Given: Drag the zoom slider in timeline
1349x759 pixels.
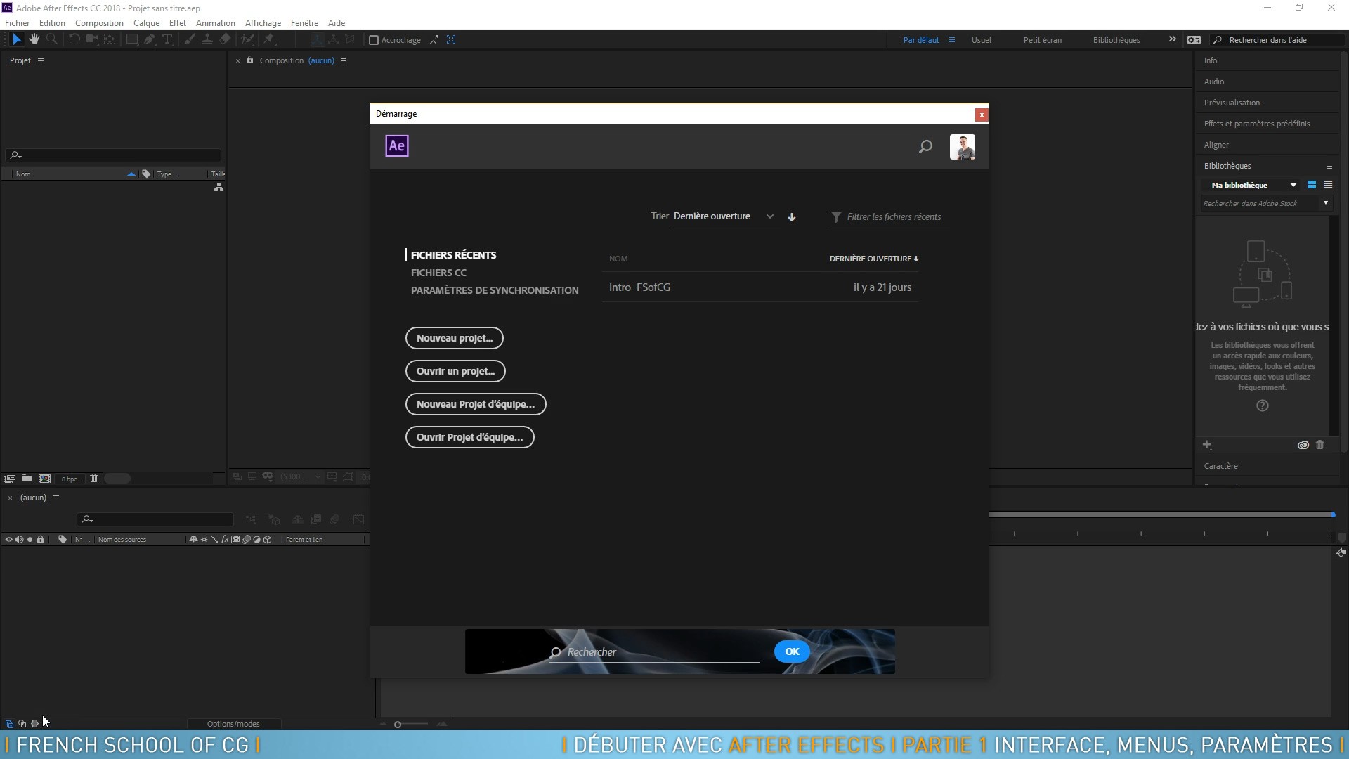Looking at the screenshot, I should 398,724.
